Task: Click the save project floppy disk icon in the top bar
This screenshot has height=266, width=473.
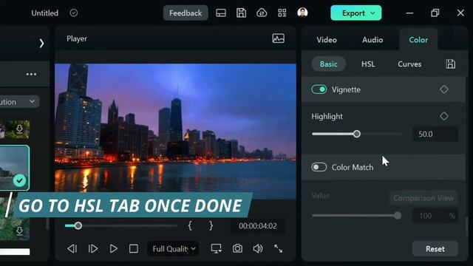Action: tap(241, 13)
